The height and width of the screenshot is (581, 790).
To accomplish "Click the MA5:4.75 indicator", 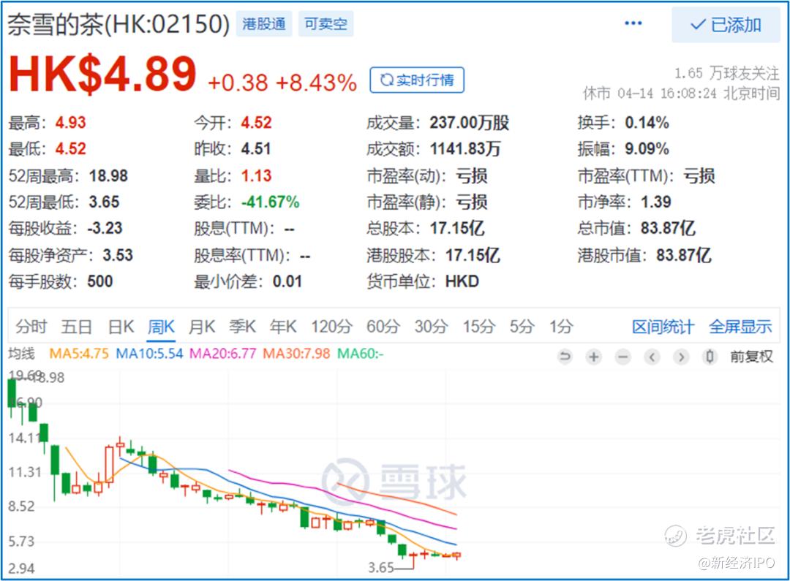I will point(79,354).
